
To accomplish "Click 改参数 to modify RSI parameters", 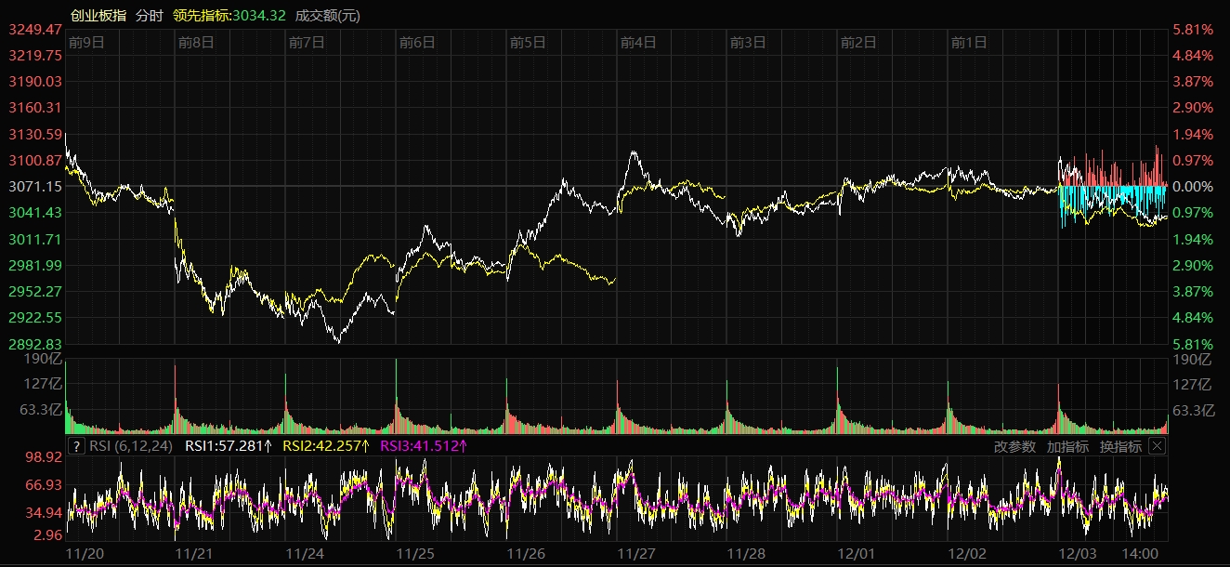I will tap(1014, 446).
